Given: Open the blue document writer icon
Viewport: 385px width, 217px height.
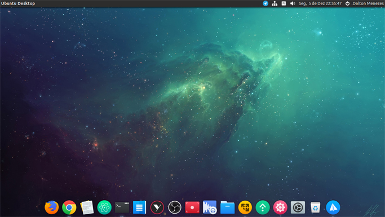Looking at the screenshot, I should pos(139,207).
